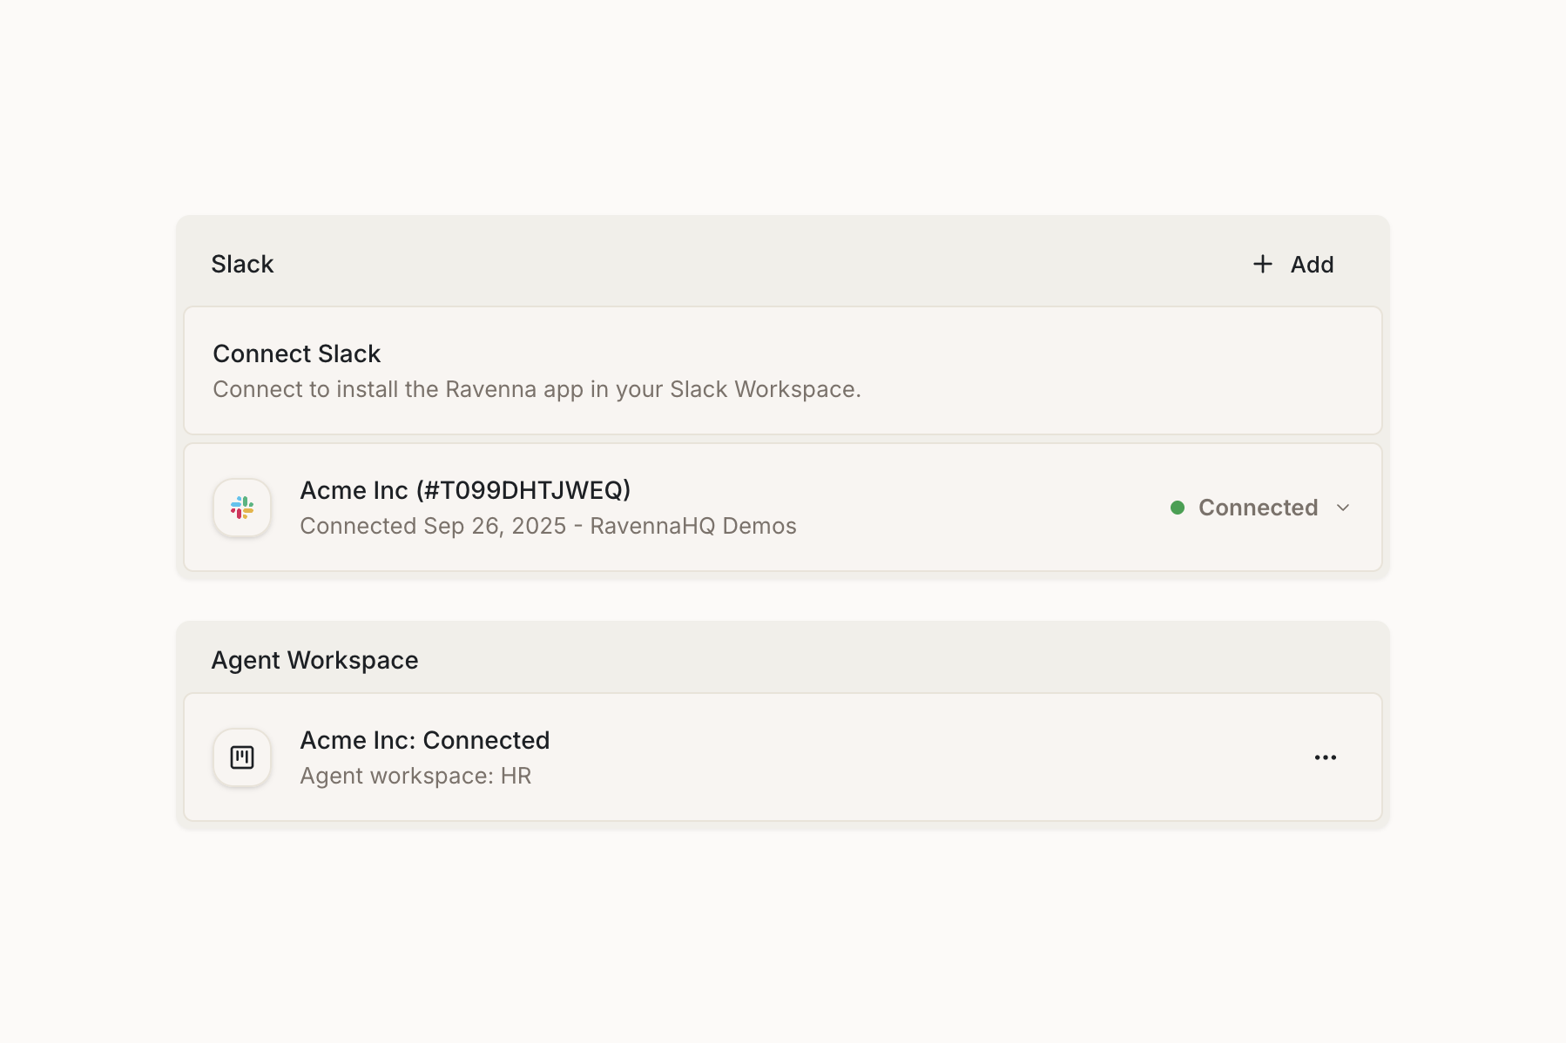The height and width of the screenshot is (1043, 1566).
Task: Click the Slack section header
Action: click(242, 264)
